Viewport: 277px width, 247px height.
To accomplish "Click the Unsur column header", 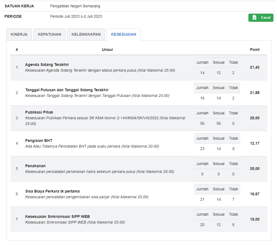I will (107, 50).
